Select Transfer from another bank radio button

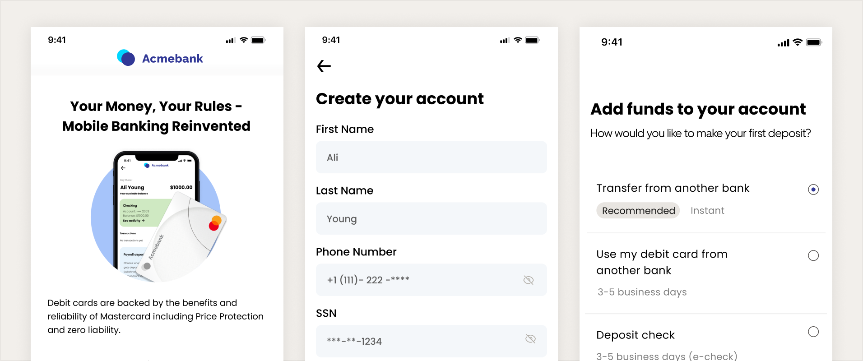pos(813,190)
